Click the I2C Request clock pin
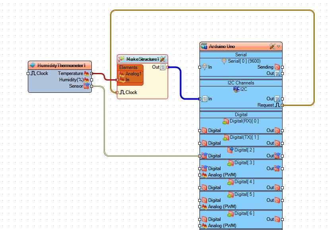 tap(282, 105)
